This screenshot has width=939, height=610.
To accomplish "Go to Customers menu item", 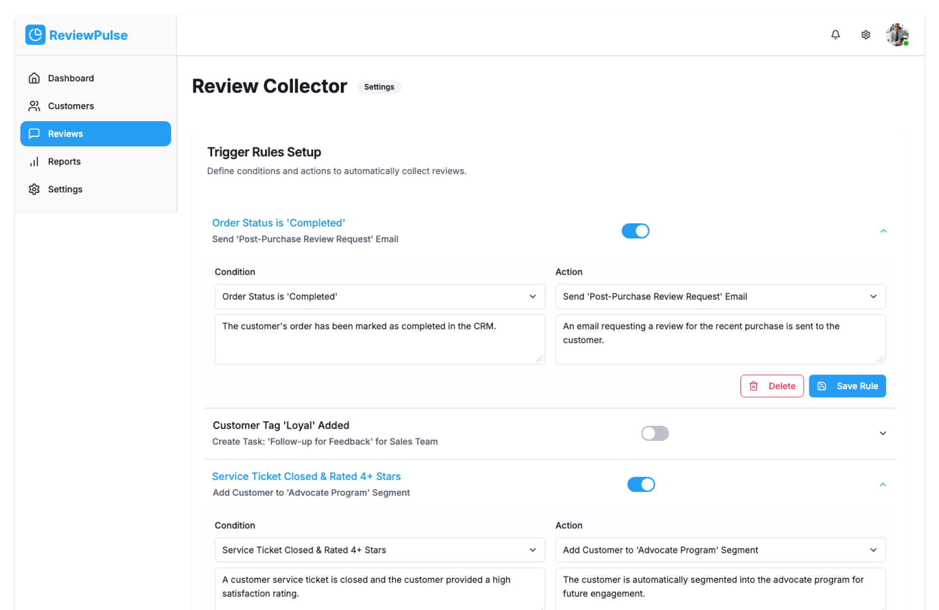I will (71, 106).
